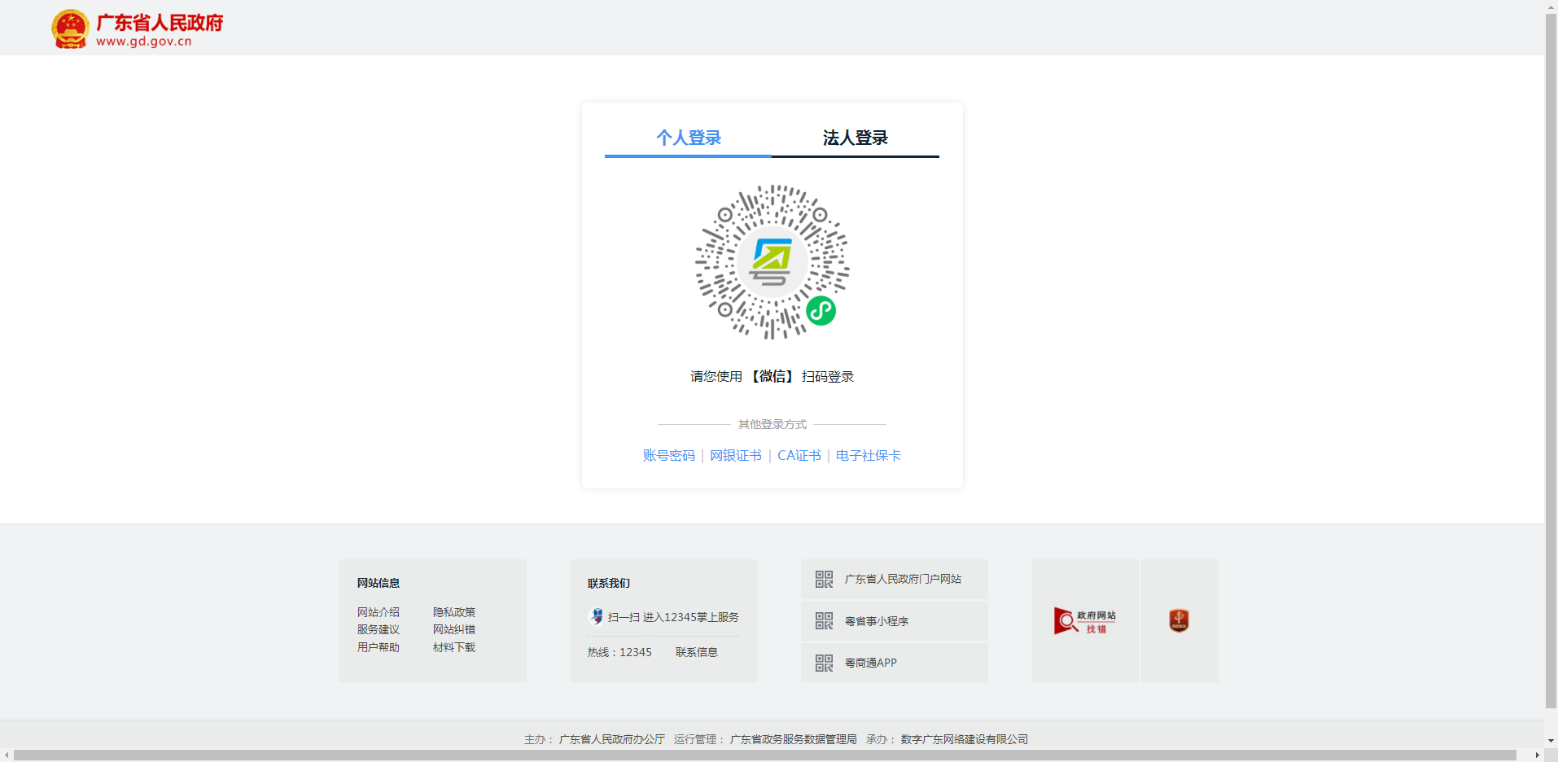Image resolution: width=1558 pixels, height=762 pixels.
Task: Click the horizontal scrollbar at the bottom
Action: tap(765, 755)
